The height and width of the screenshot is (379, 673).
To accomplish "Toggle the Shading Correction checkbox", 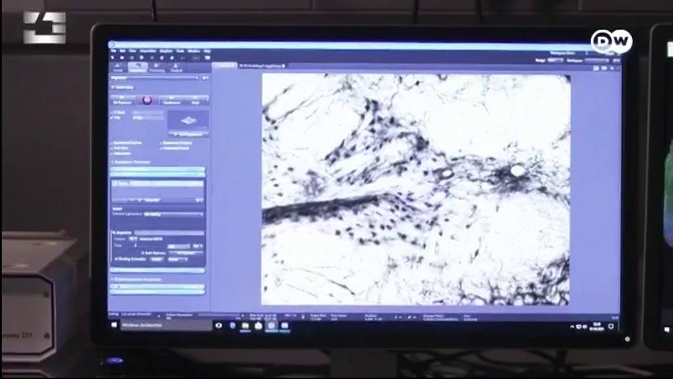I will 116,259.
